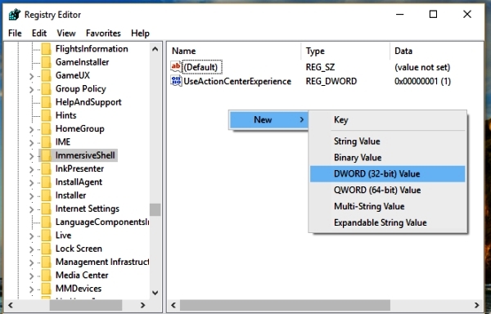Click the values pane scroll right arrow
The width and height of the screenshot is (491, 314).
(476, 305)
